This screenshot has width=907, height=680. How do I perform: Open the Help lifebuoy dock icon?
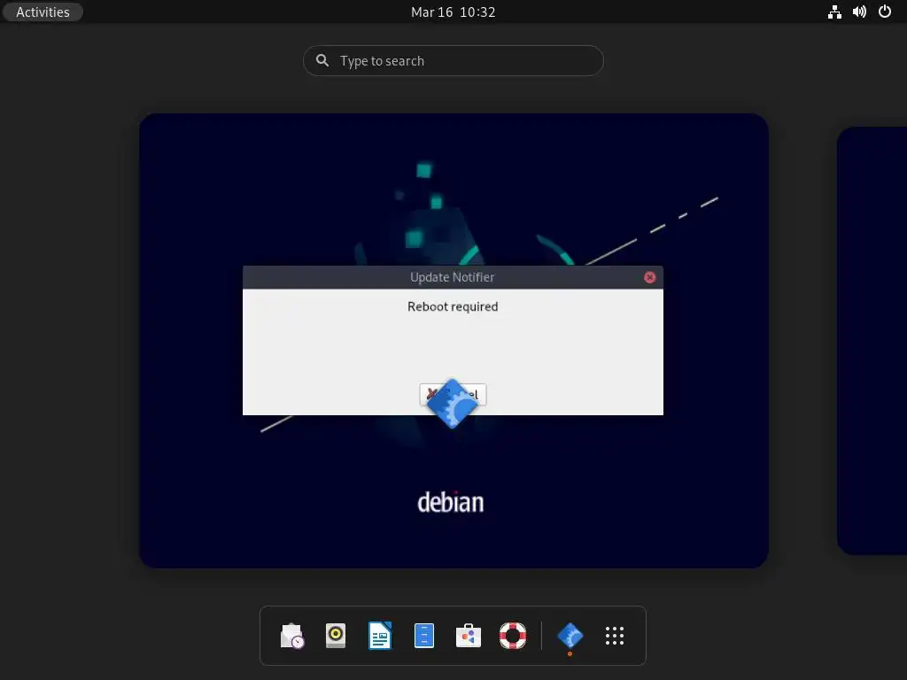pyautogui.click(x=513, y=636)
